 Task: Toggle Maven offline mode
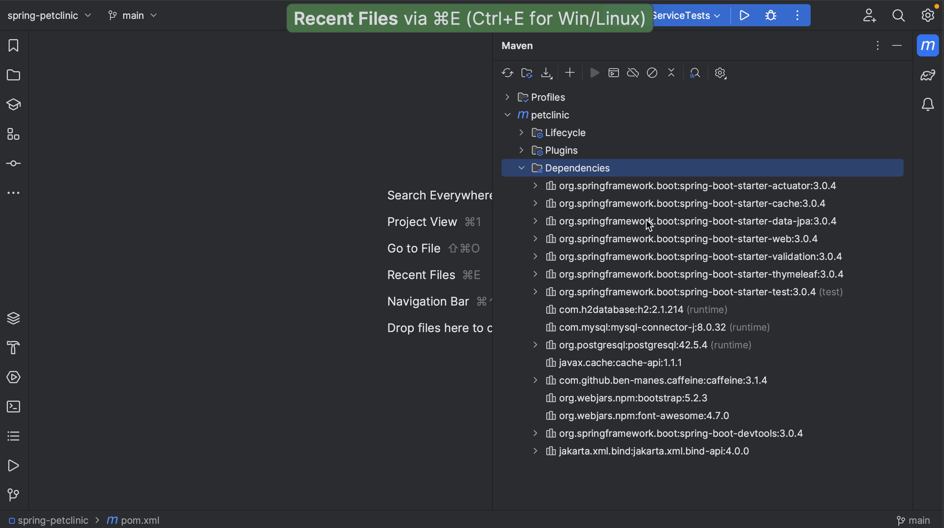click(632, 73)
